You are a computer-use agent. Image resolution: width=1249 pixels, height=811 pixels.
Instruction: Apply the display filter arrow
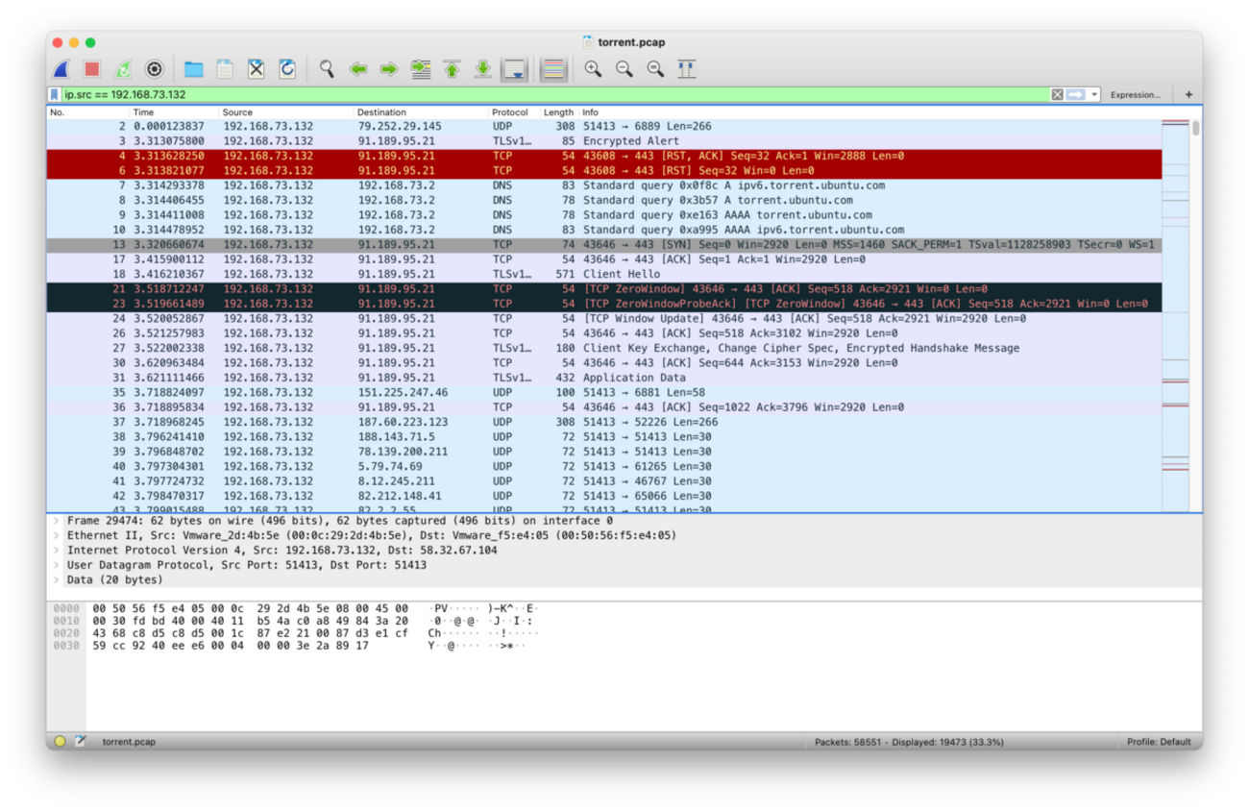tap(1075, 95)
